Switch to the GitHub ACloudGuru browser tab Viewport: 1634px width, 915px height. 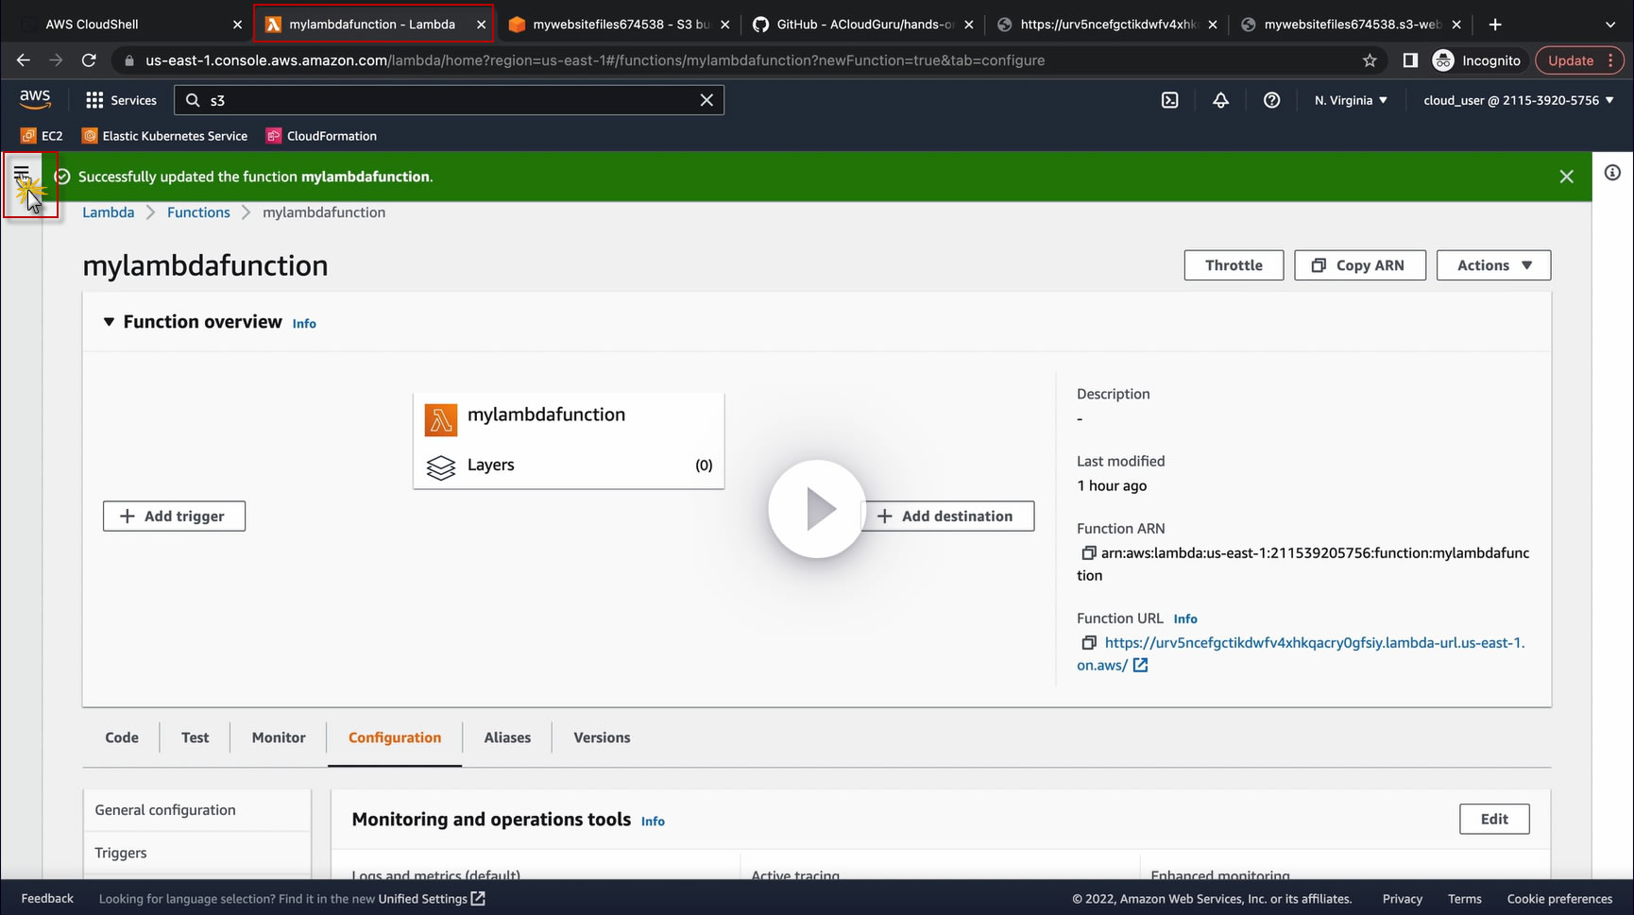(863, 25)
